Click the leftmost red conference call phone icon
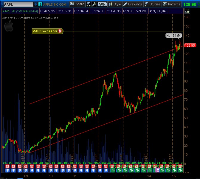The width and height of the screenshot is (200, 179). point(7,166)
